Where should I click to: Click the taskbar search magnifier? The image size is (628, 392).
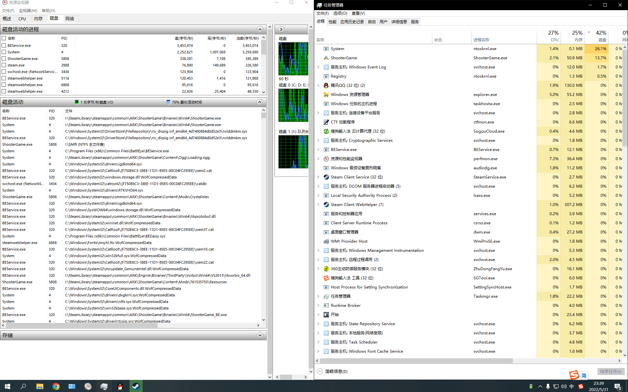(x=23, y=386)
